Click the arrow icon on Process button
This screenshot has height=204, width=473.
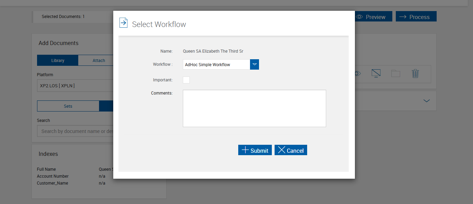(x=403, y=17)
